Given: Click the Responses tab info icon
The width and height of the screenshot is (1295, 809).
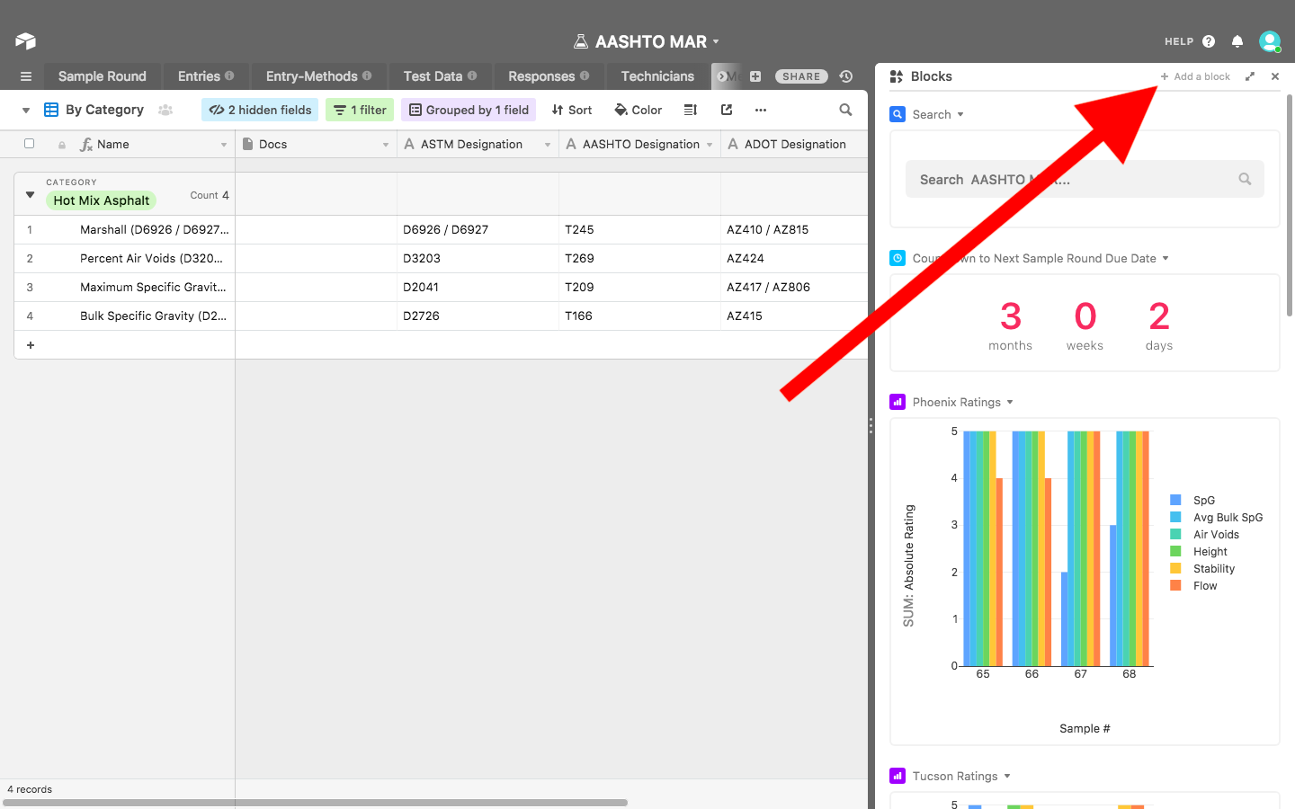Looking at the screenshot, I should coord(585,76).
